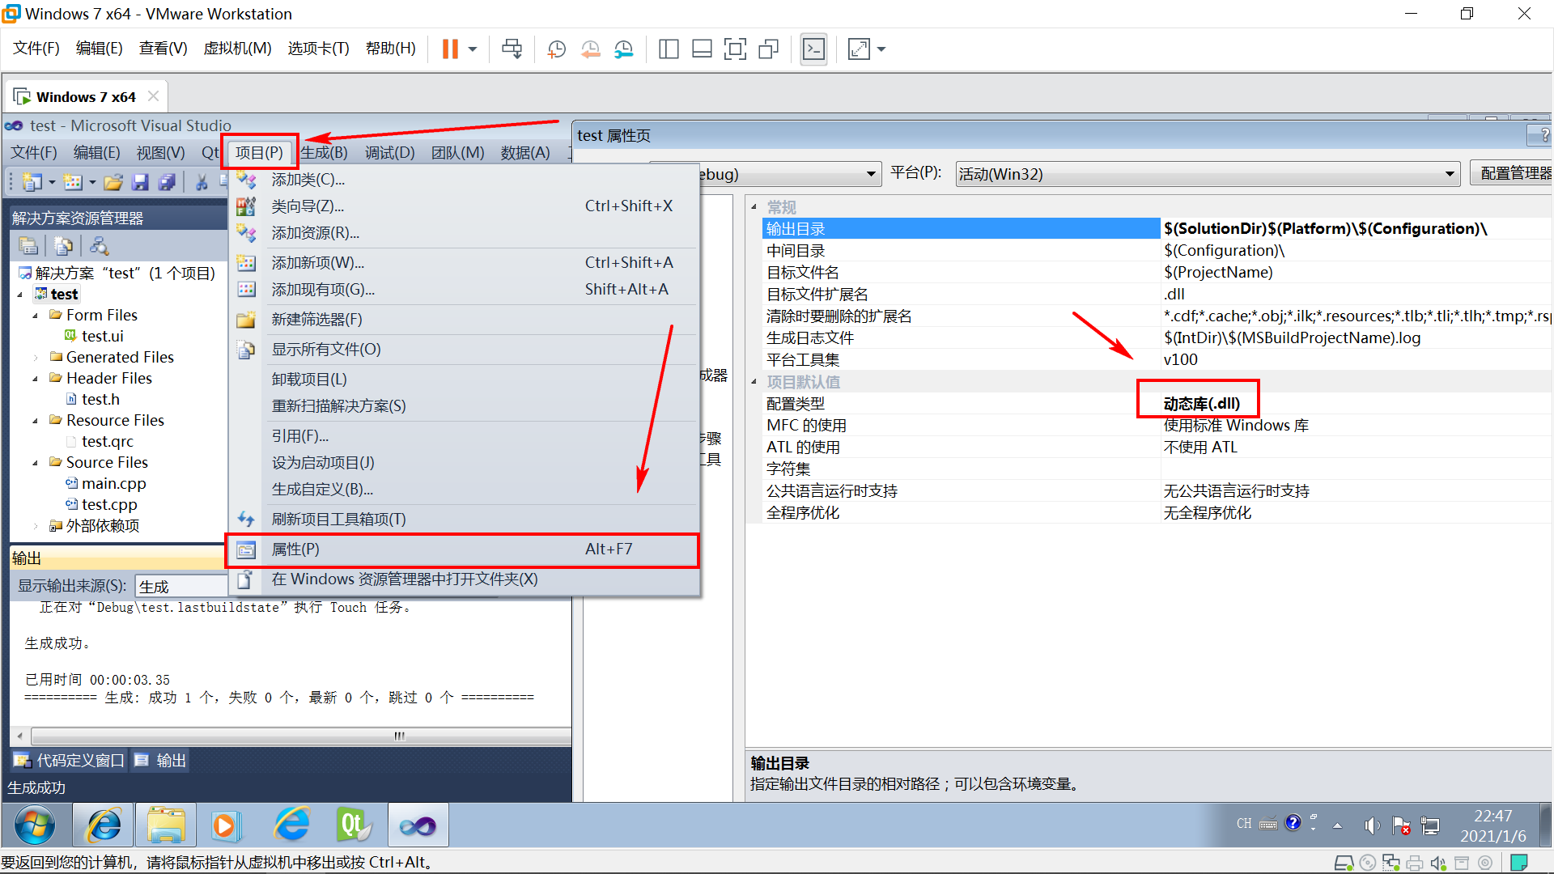Open the 生成(B) menu in Visual Studio
The width and height of the screenshot is (1554, 874).
coord(324,153)
